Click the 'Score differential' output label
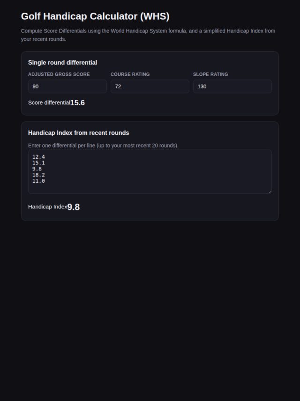 coord(49,103)
